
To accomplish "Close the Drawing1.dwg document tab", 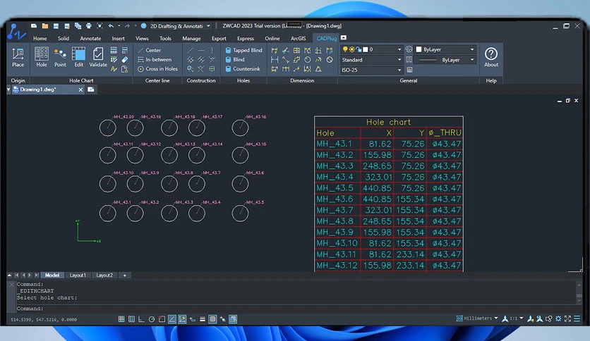I will 80,89.
